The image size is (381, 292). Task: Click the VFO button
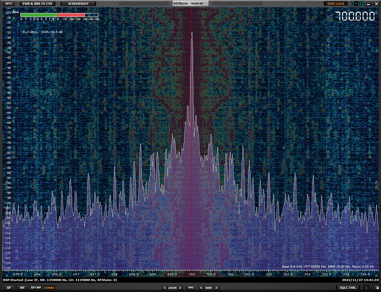(x=191, y=288)
